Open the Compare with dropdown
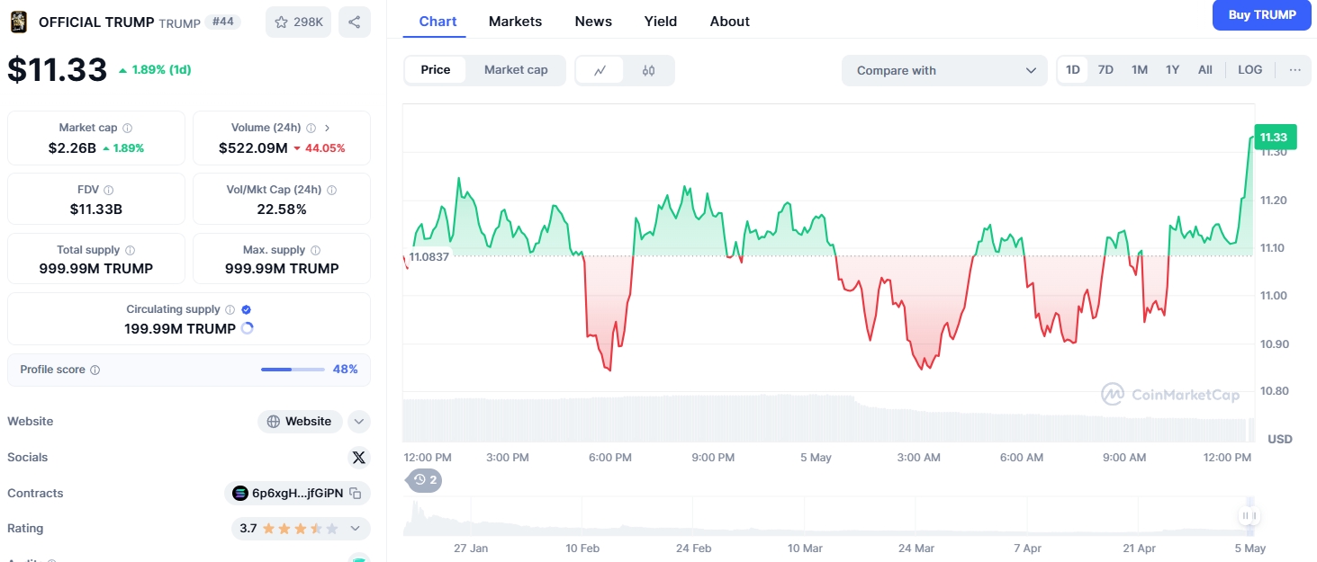This screenshot has width=1317, height=562. coord(944,70)
